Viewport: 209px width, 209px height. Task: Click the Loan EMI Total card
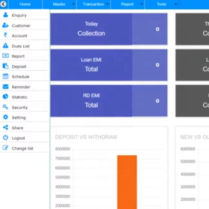coord(109,65)
